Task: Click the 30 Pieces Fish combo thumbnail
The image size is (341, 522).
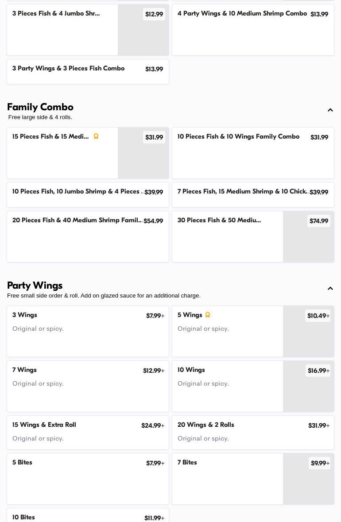Action: pos(308,241)
